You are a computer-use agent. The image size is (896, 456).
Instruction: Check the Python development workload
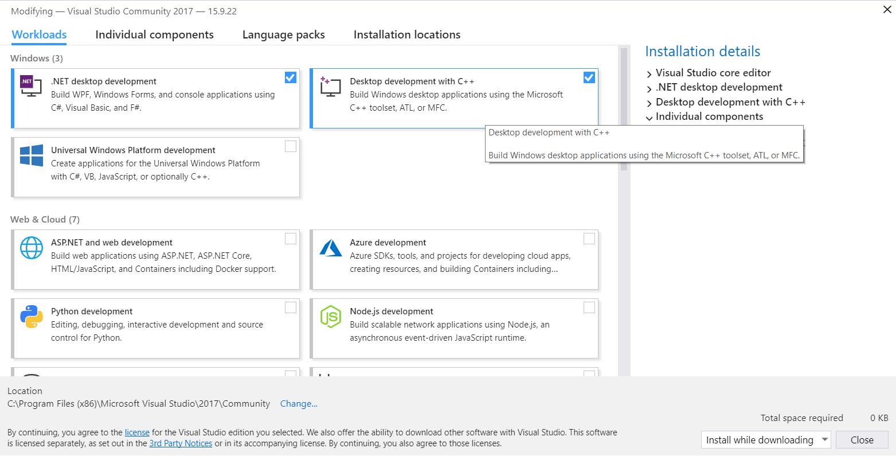[291, 307]
